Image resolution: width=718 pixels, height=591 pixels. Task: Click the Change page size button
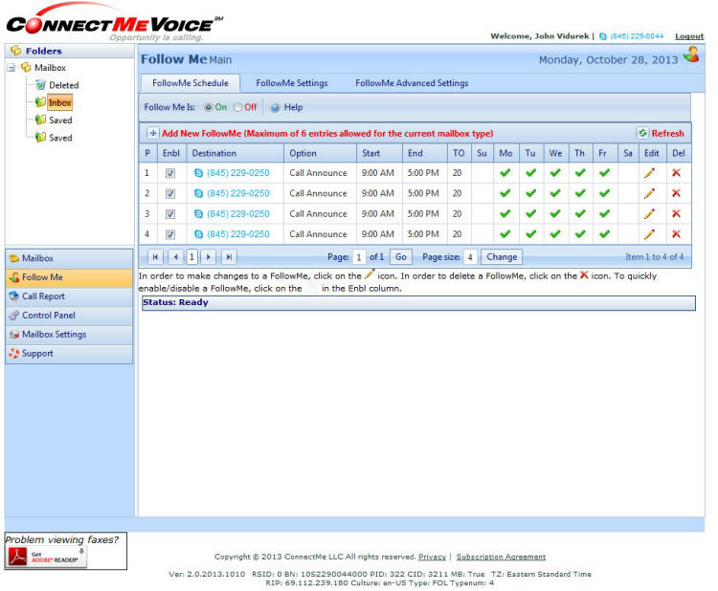pos(502,257)
